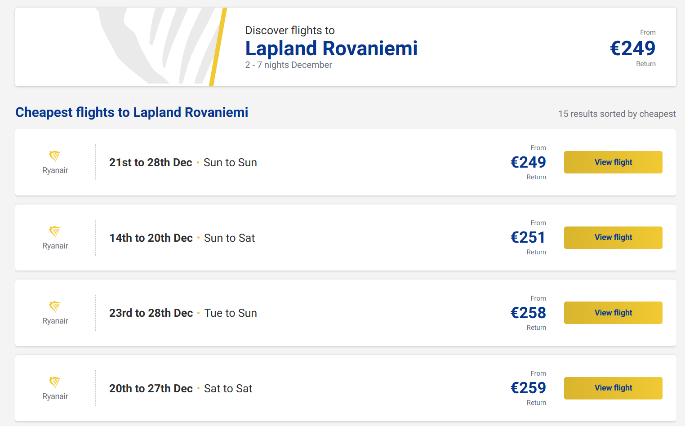
Task: Click the 'Cheapest flights to Lapland Rovaniemi' heading
Action: click(x=132, y=112)
